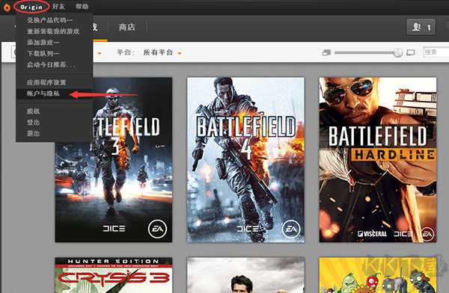
Task: Open the Origin menu in menu bar
Action: coord(31,7)
